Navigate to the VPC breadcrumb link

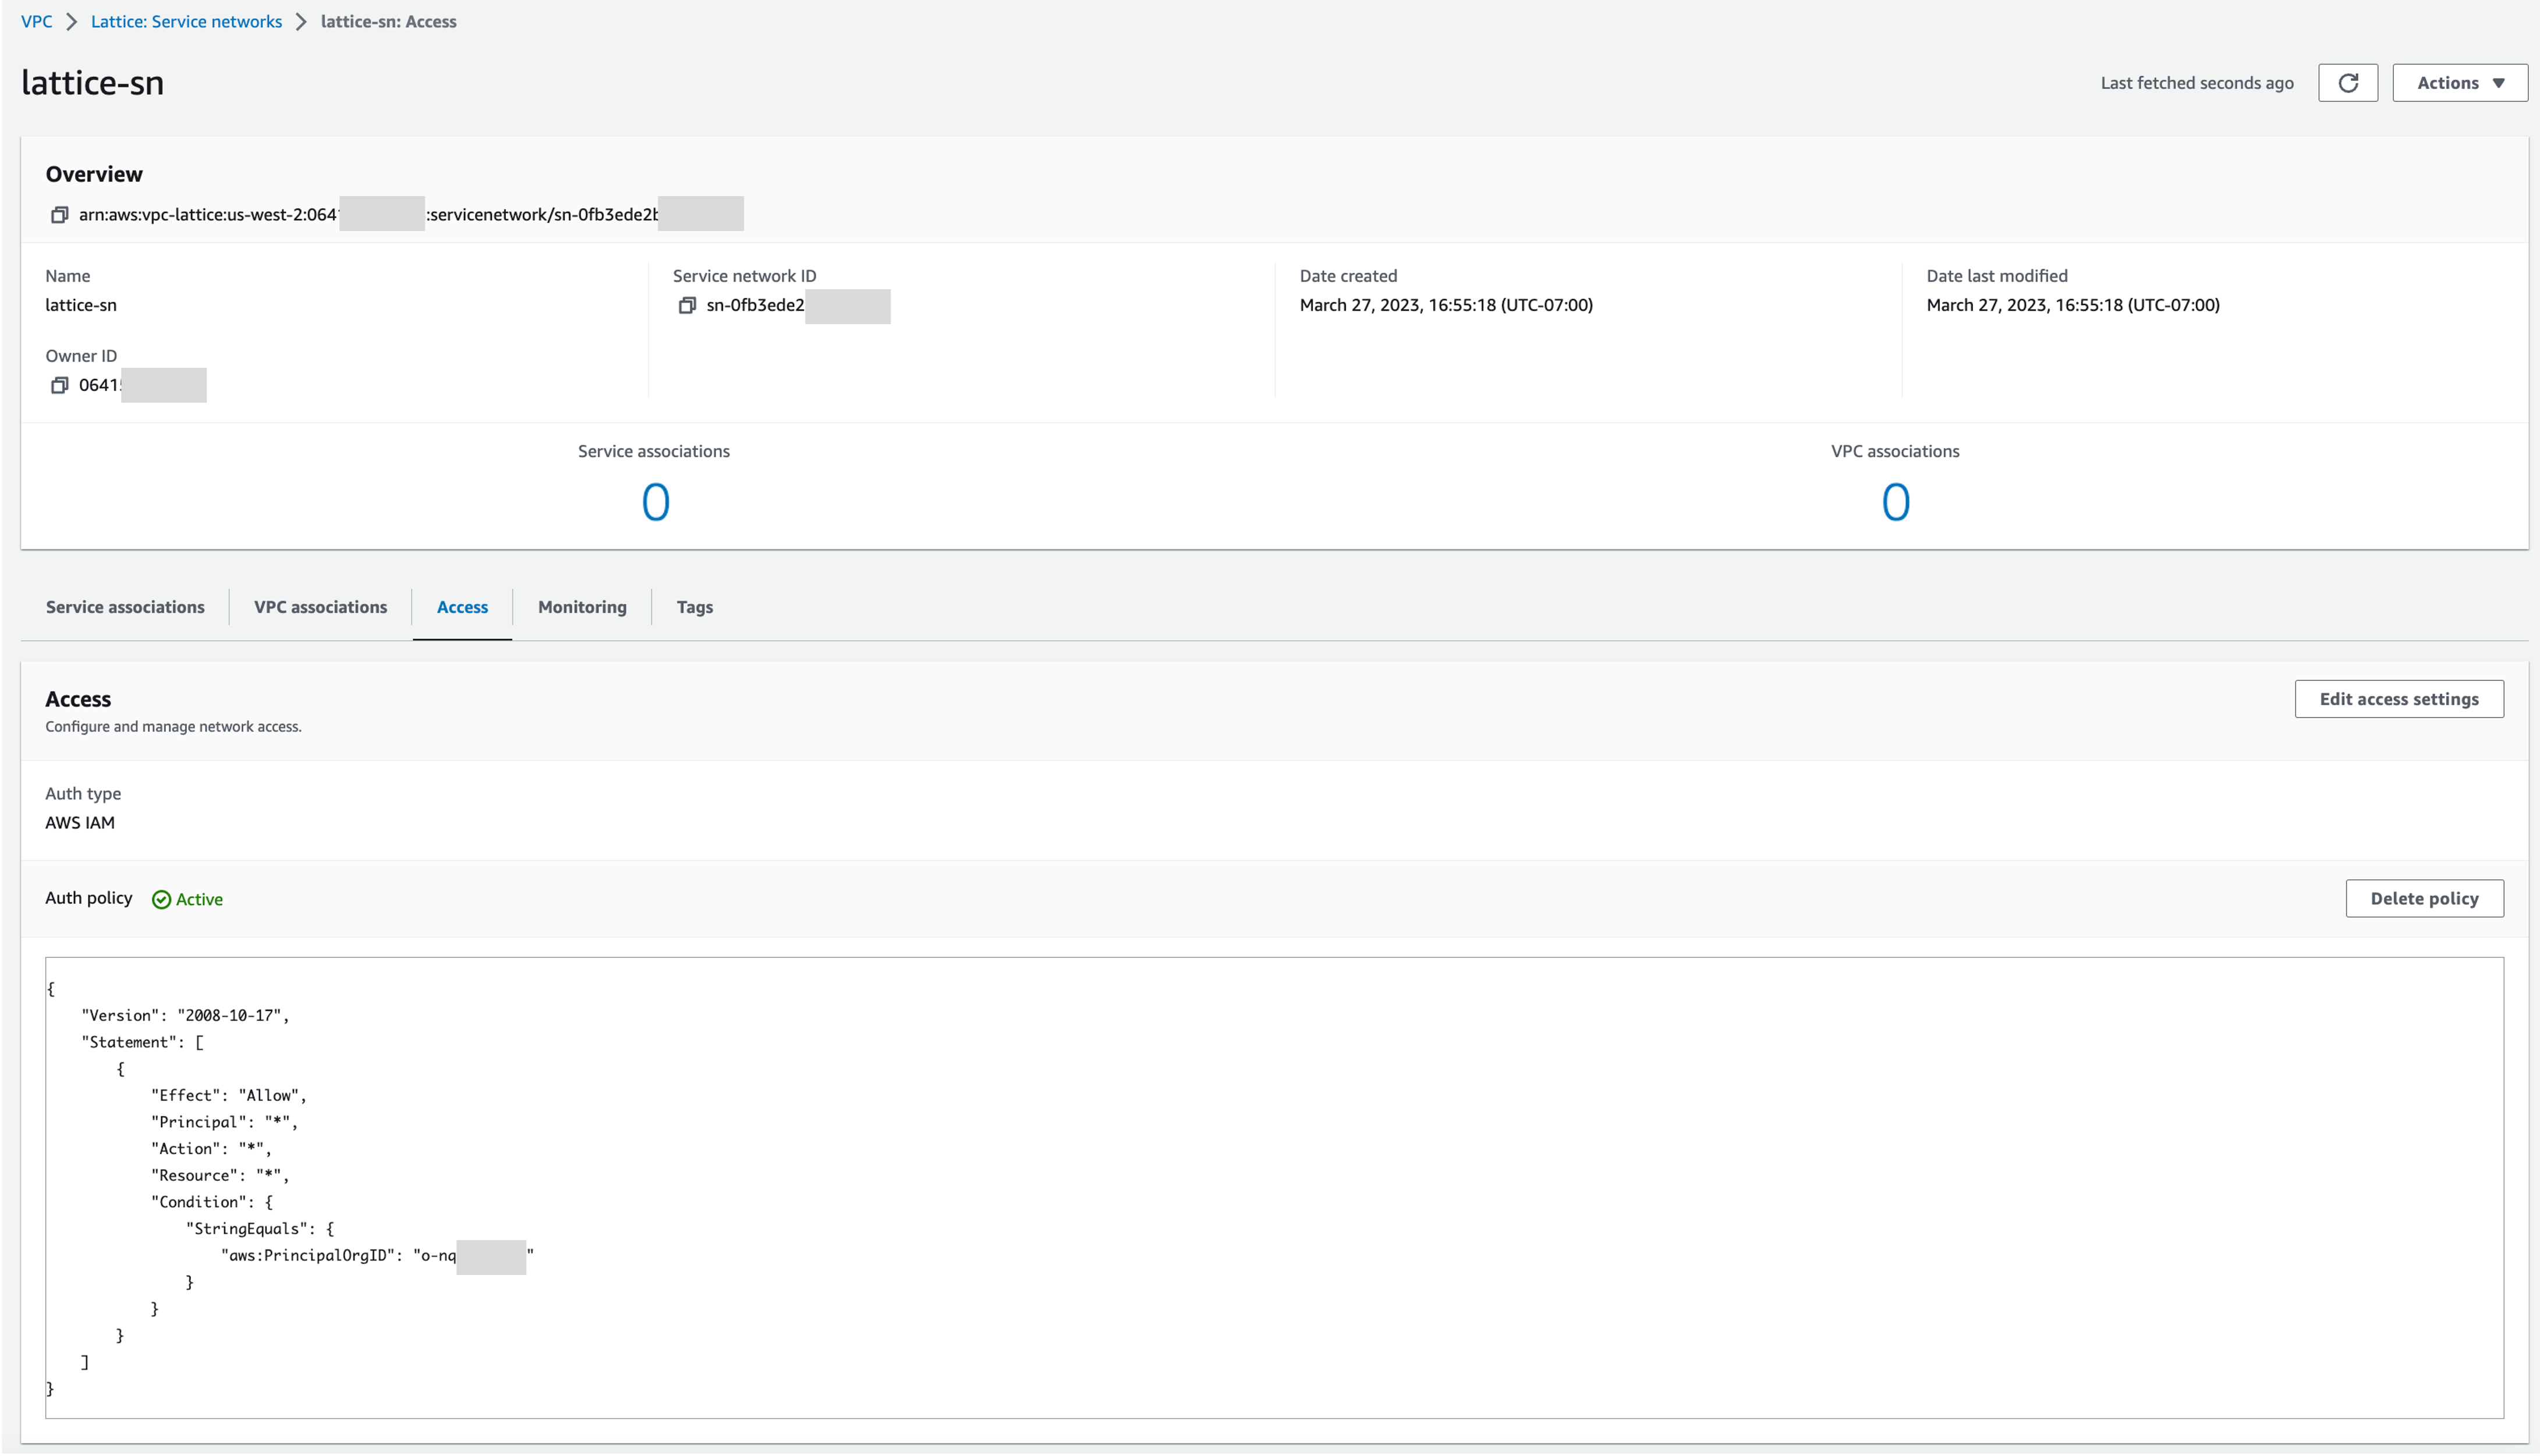(36, 21)
